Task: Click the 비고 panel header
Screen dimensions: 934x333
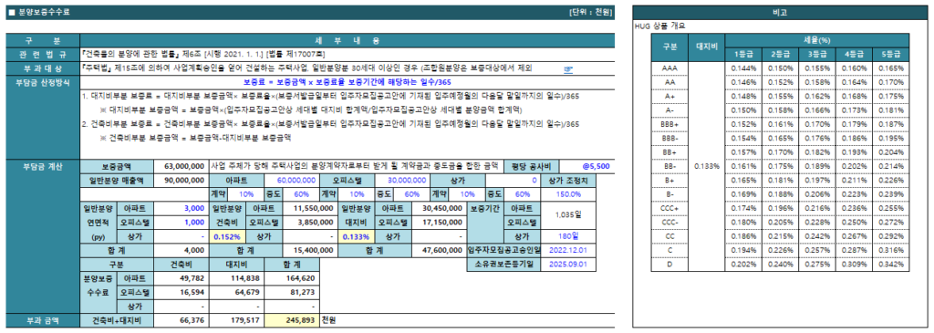Action: (780, 13)
